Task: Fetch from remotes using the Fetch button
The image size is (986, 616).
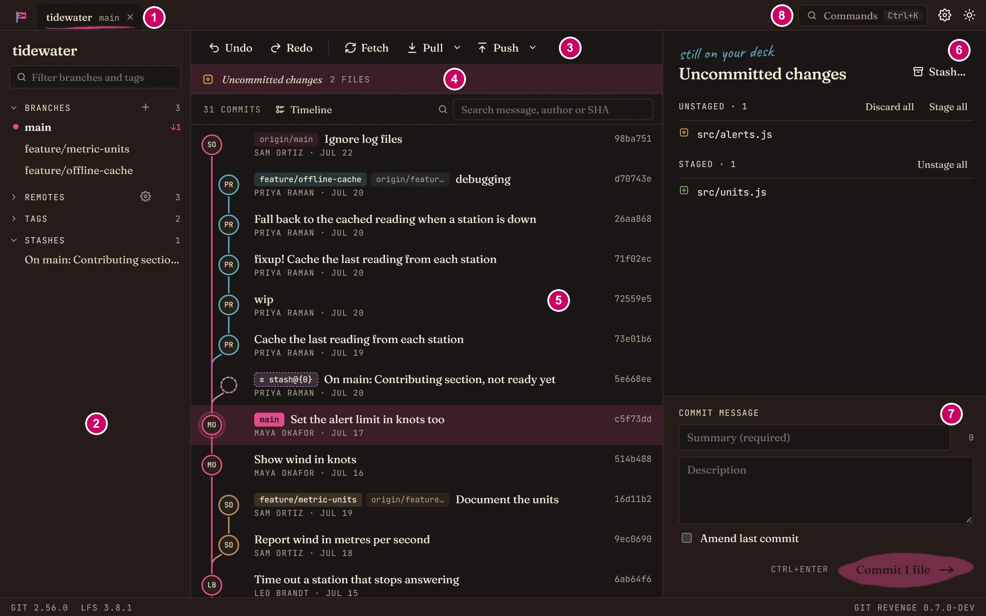Action: coord(367,48)
